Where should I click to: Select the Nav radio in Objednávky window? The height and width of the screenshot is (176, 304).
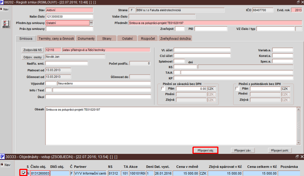point(2,164)
